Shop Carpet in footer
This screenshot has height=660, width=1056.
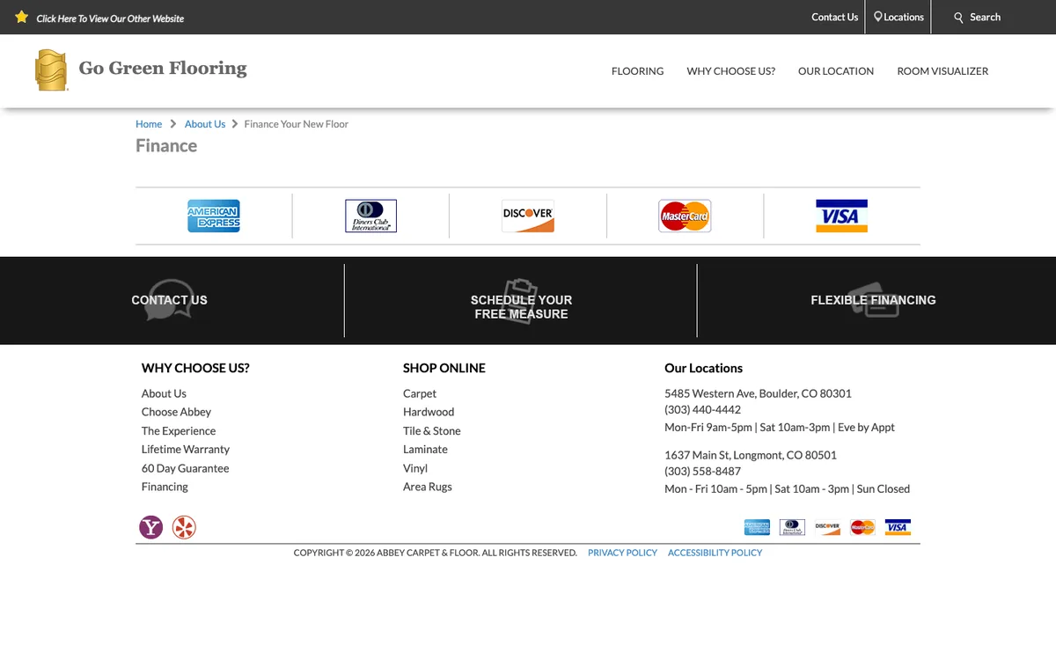point(420,393)
